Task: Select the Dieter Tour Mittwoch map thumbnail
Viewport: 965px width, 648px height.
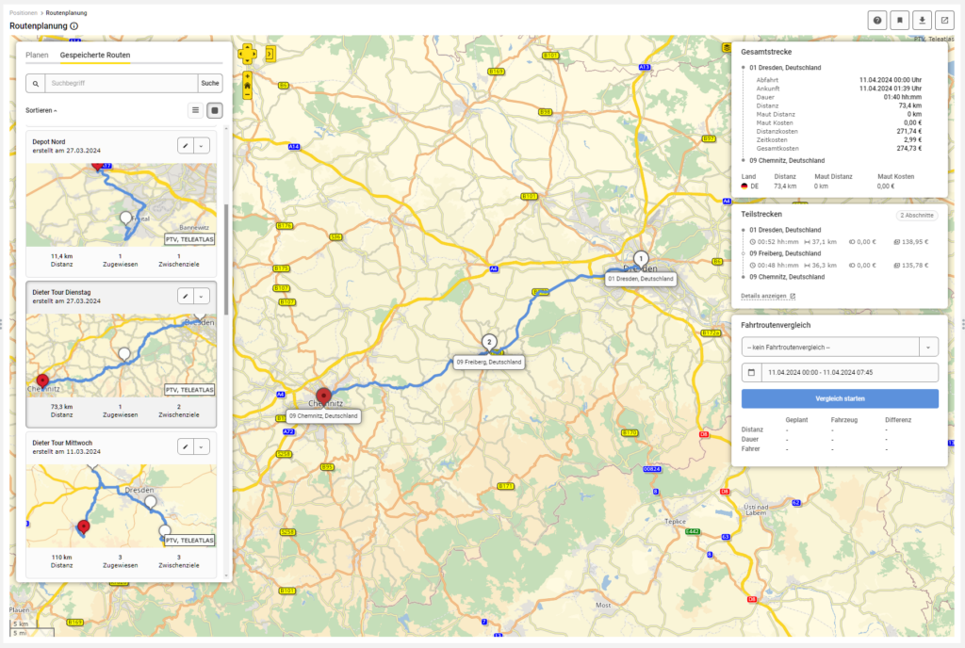Action: click(122, 506)
